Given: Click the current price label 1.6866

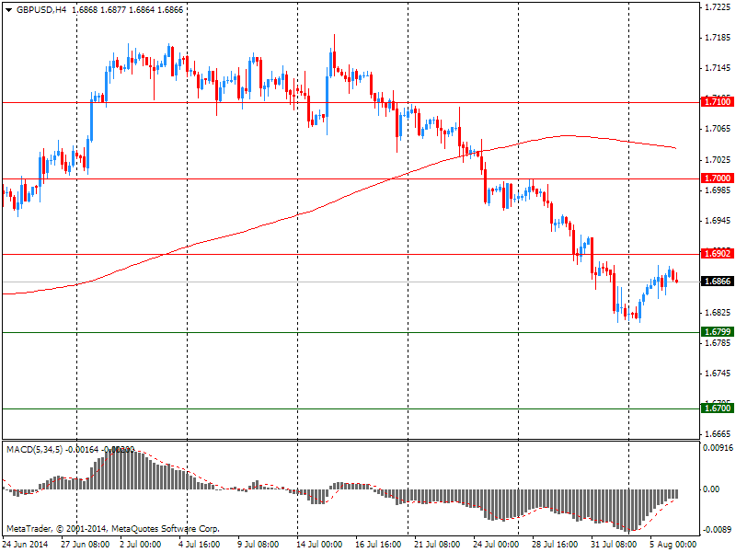Looking at the screenshot, I should click(x=717, y=282).
